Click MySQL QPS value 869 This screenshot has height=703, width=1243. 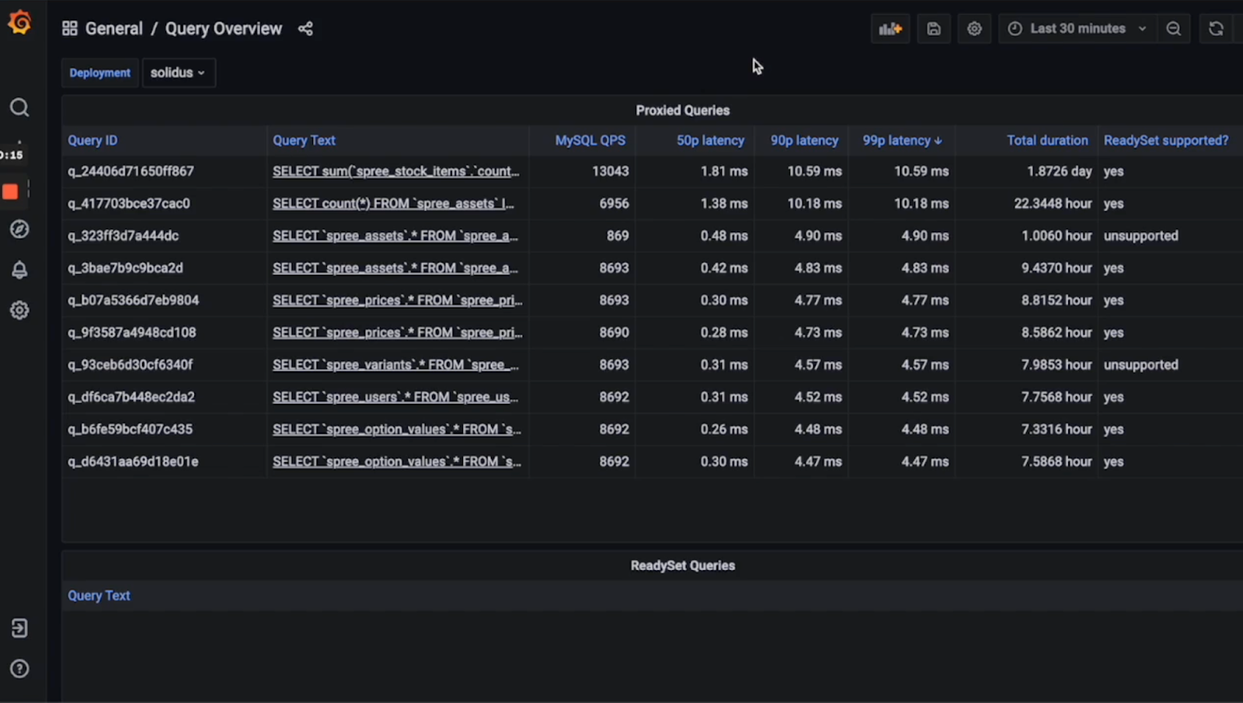[x=618, y=235]
